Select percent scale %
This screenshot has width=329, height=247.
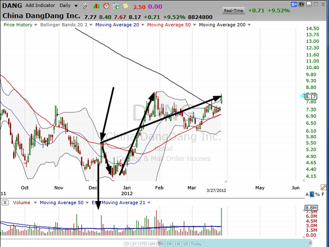point(317,194)
